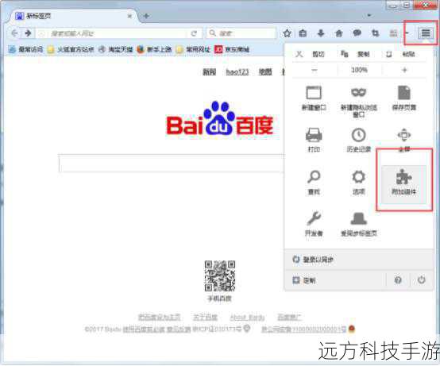Focus the address bar field
Image resolution: width=440 pixels, height=366 pixels.
tap(118, 33)
